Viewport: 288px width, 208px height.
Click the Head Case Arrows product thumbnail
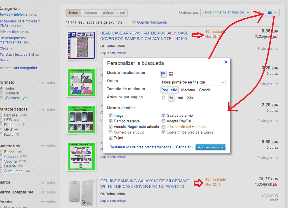click(x=81, y=45)
